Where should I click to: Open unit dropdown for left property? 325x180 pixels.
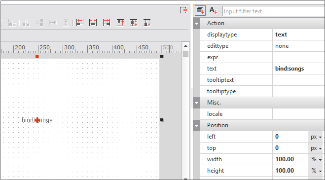[x=316, y=137]
